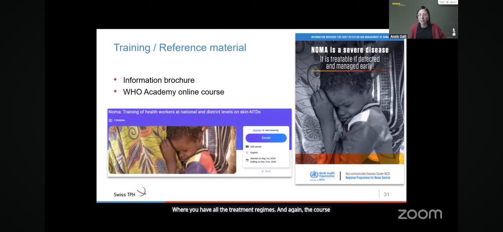Click the Share icon under the enroll card
503x232 pixels.
pyautogui.click(x=262, y=171)
